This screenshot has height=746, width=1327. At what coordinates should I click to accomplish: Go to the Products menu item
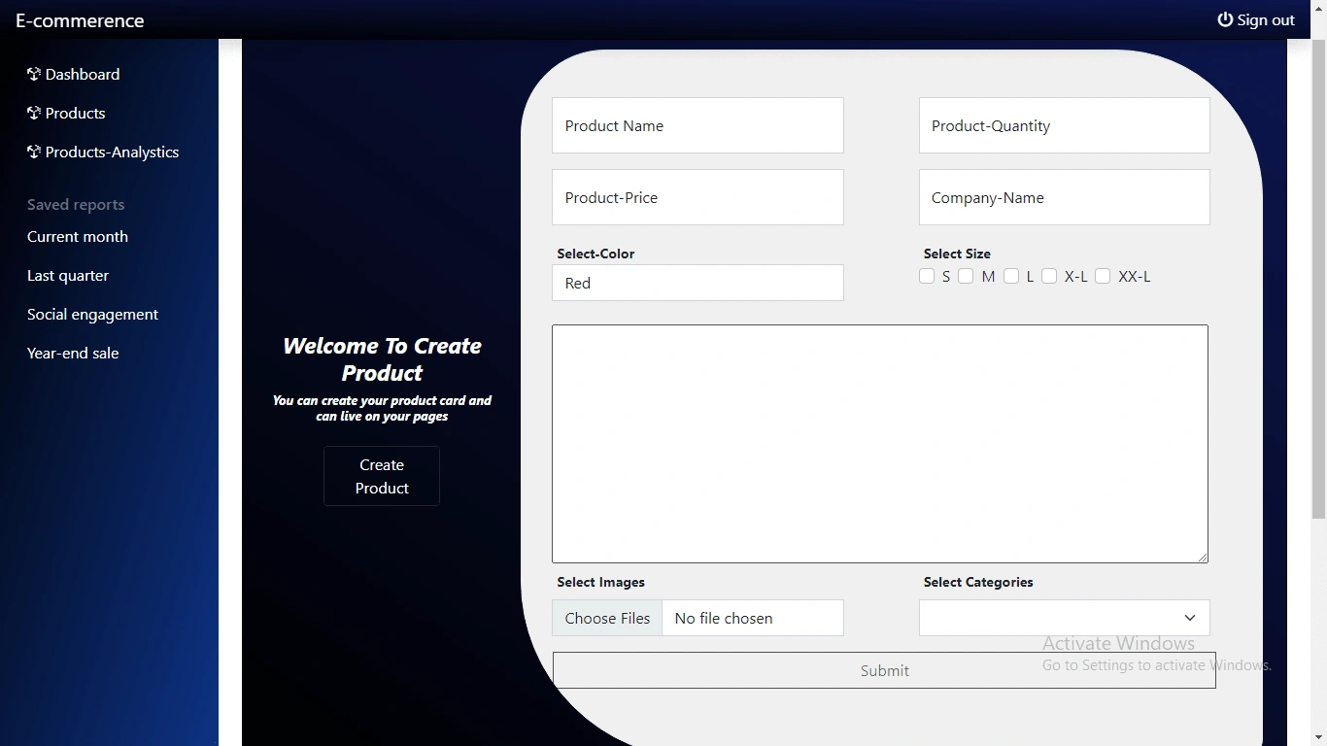click(x=66, y=113)
